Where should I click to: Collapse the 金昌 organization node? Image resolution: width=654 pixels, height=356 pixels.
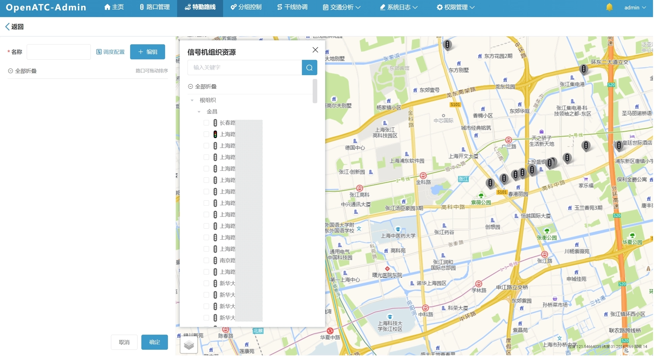tap(199, 112)
